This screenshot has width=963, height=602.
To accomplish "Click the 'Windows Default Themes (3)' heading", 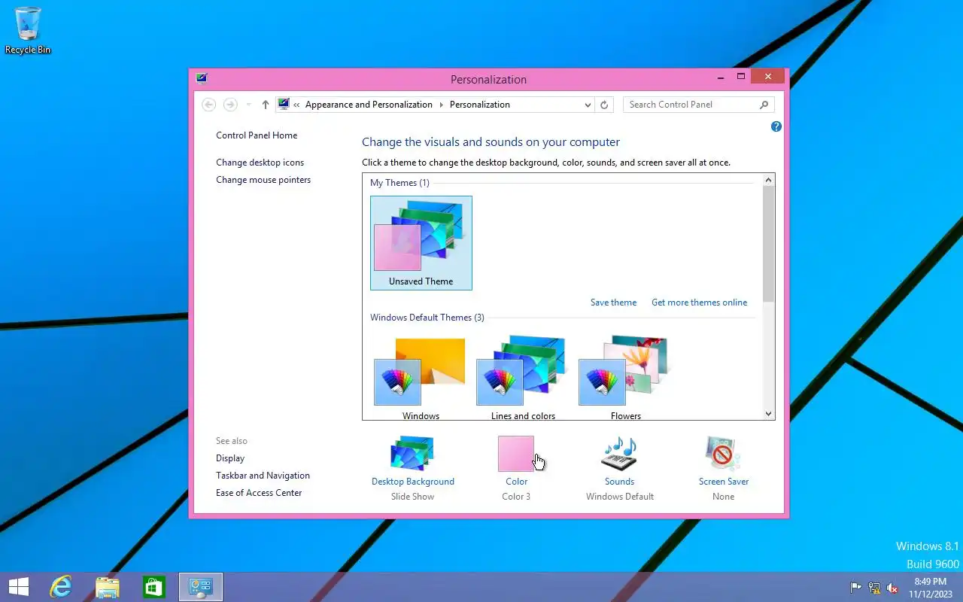I will pyautogui.click(x=427, y=318).
